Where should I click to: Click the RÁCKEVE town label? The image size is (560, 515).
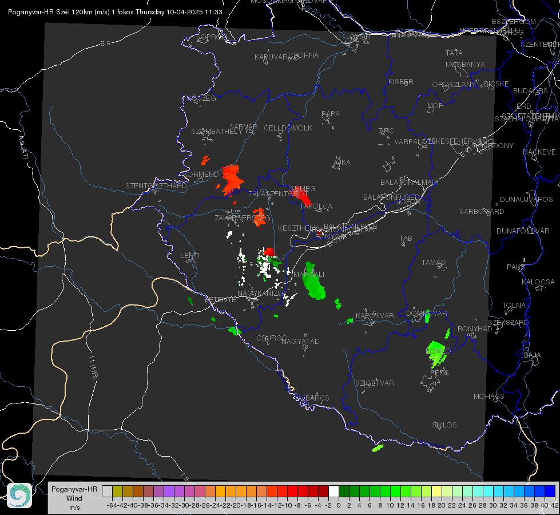coord(539,152)
